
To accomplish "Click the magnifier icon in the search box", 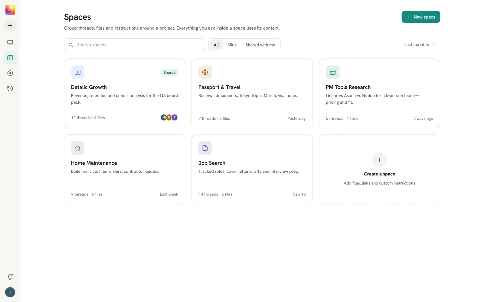I will [x=71, y=45].
